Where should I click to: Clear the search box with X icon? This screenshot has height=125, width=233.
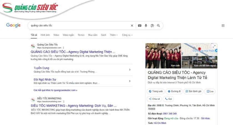(x=132, y=26)
